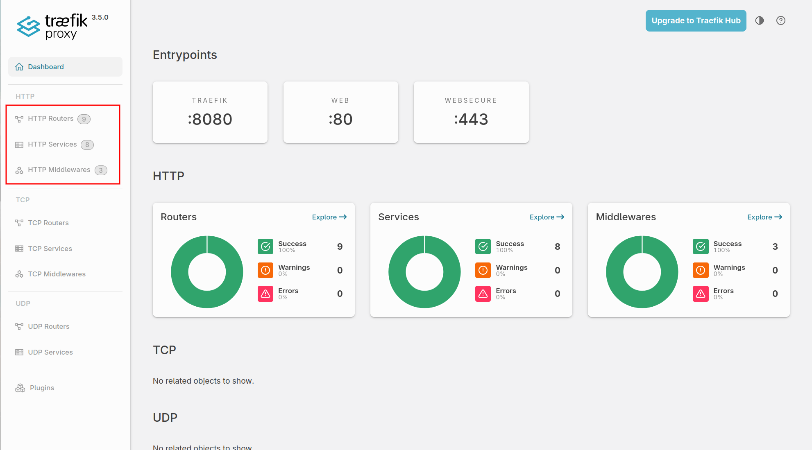The image size is (812, 450).
Task: Select UDP Services in the sidebar
Action: click(x=50, y=352)
